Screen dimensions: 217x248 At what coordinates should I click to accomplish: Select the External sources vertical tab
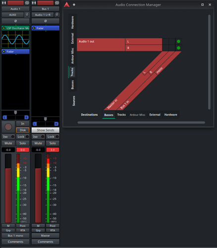coord(72,38)
